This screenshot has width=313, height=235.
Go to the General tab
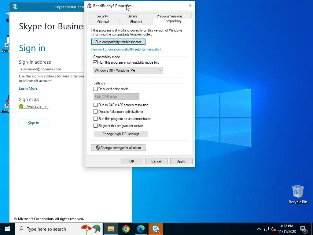click(x=103, y=22)
